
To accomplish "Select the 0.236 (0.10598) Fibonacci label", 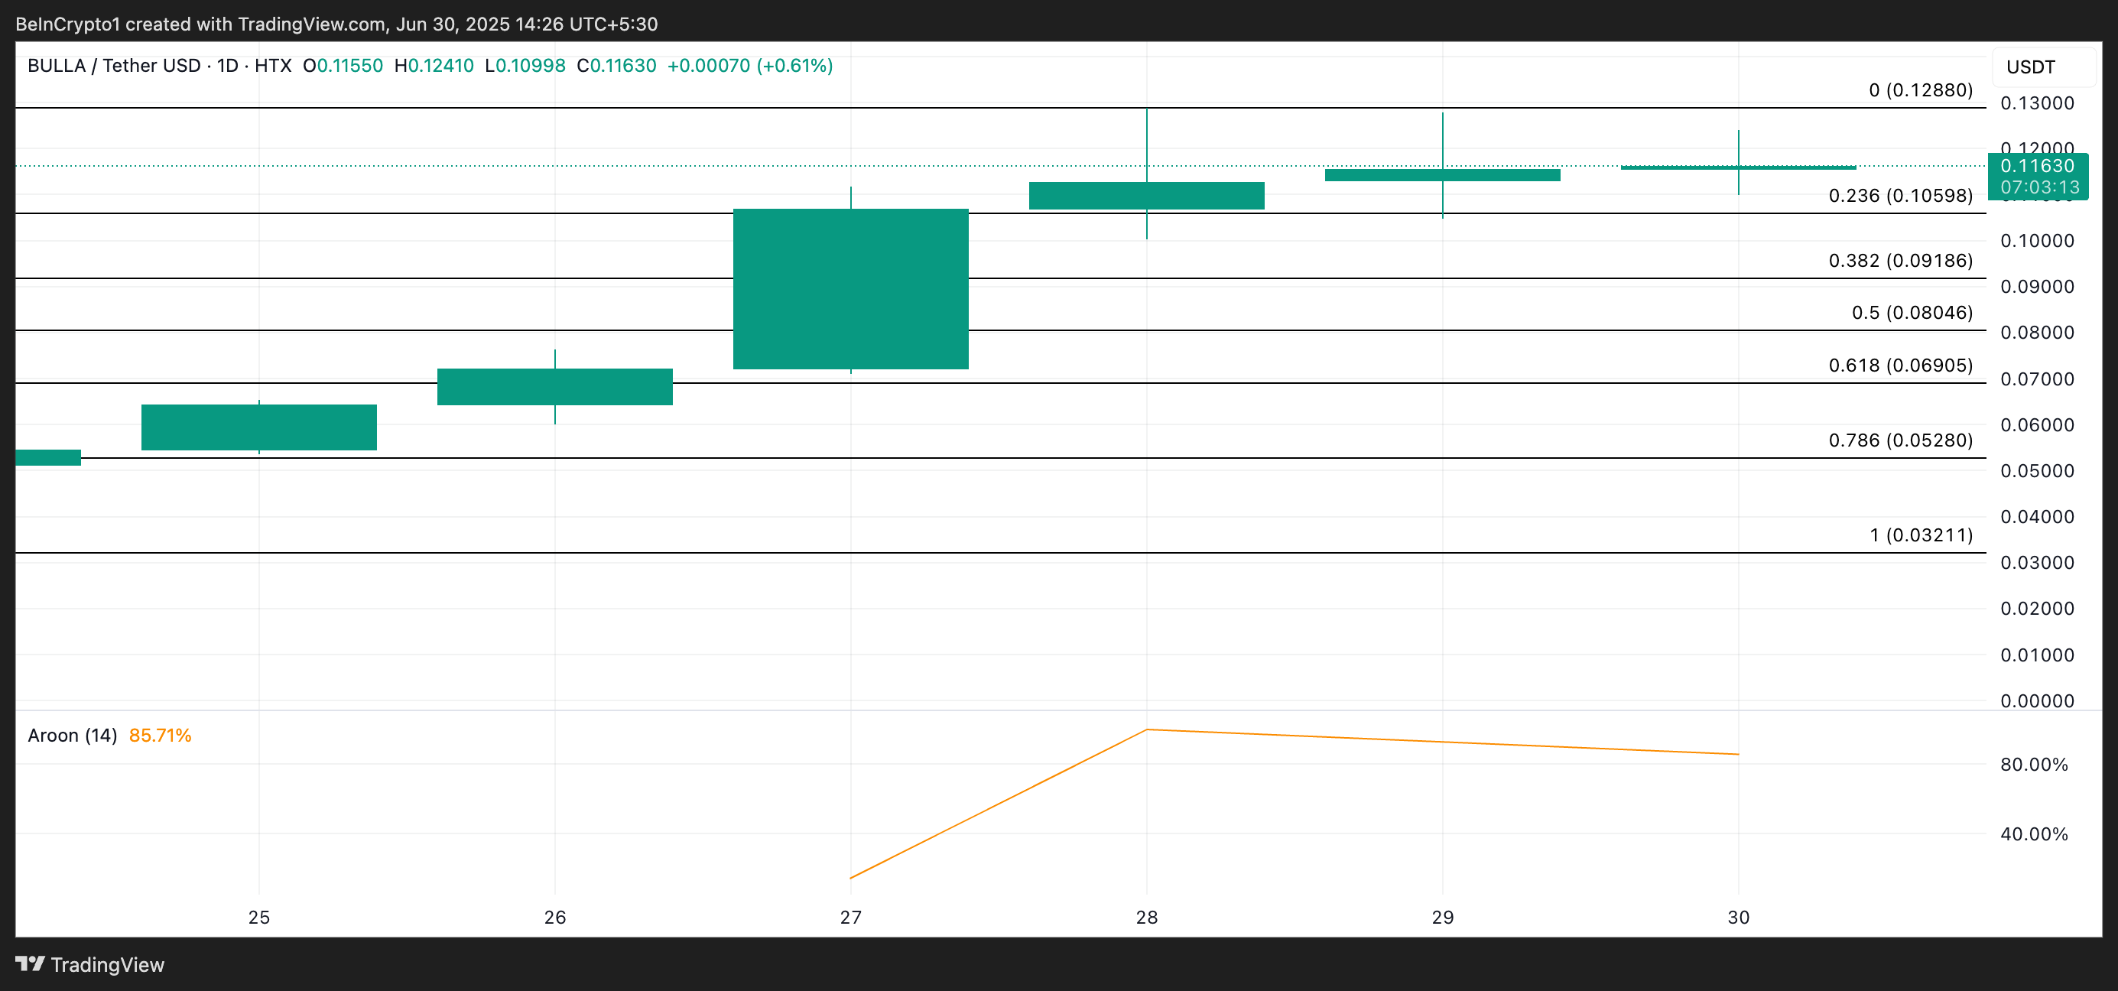I will click(1900, 196).
